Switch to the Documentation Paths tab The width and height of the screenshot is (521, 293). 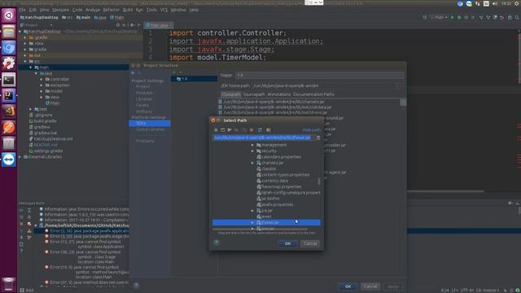313,94
